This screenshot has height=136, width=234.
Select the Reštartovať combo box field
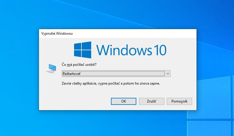click(x=116, y=73)
